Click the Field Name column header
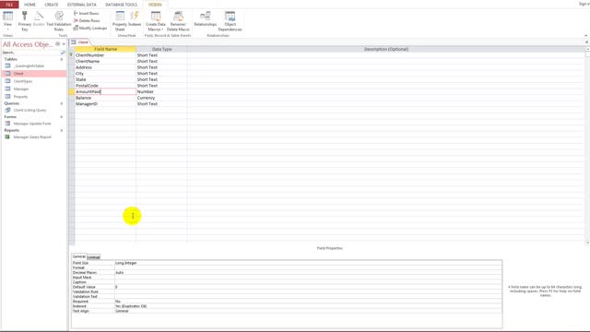 [x=105, y=49]
